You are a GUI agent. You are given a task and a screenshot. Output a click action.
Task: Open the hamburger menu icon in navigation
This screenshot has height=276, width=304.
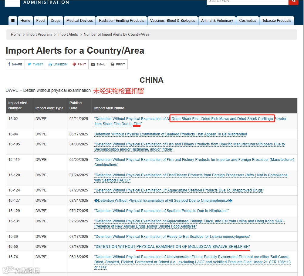coord(13,21)
